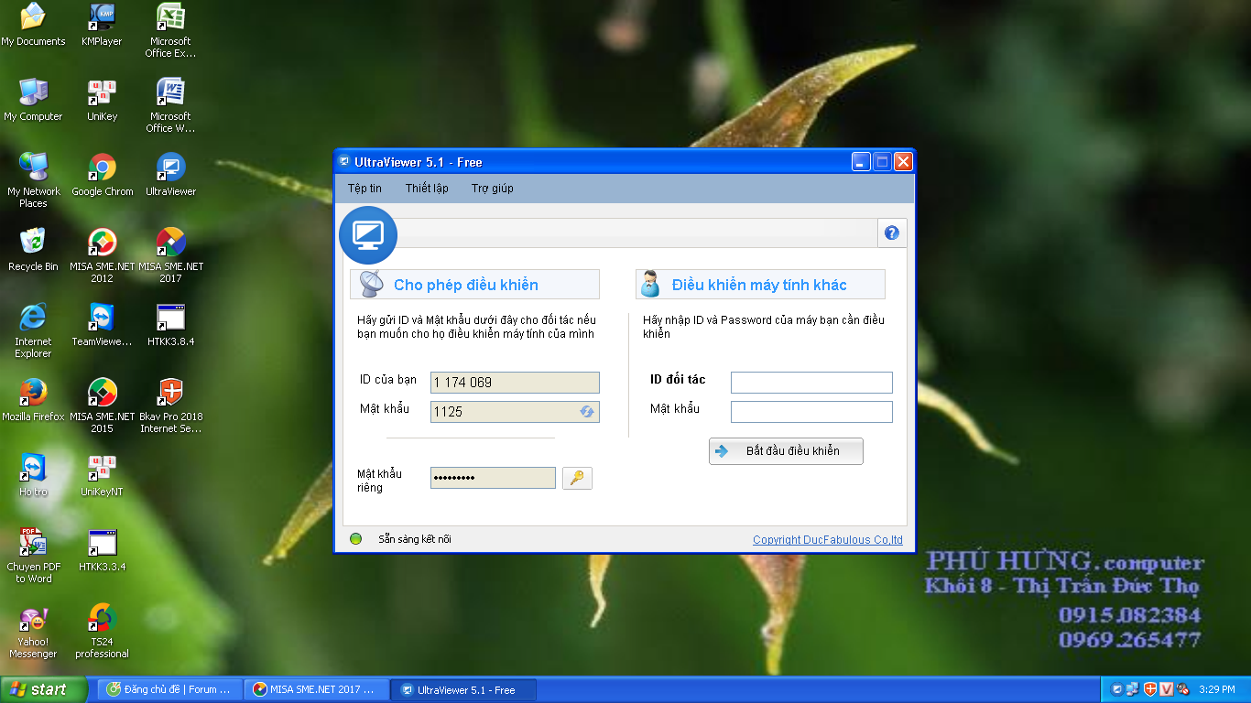Image resolution: width=1251 pixels, height=703 pixels.
Task: Launch Google Chrome from the desktop
Action: [102, 175]
